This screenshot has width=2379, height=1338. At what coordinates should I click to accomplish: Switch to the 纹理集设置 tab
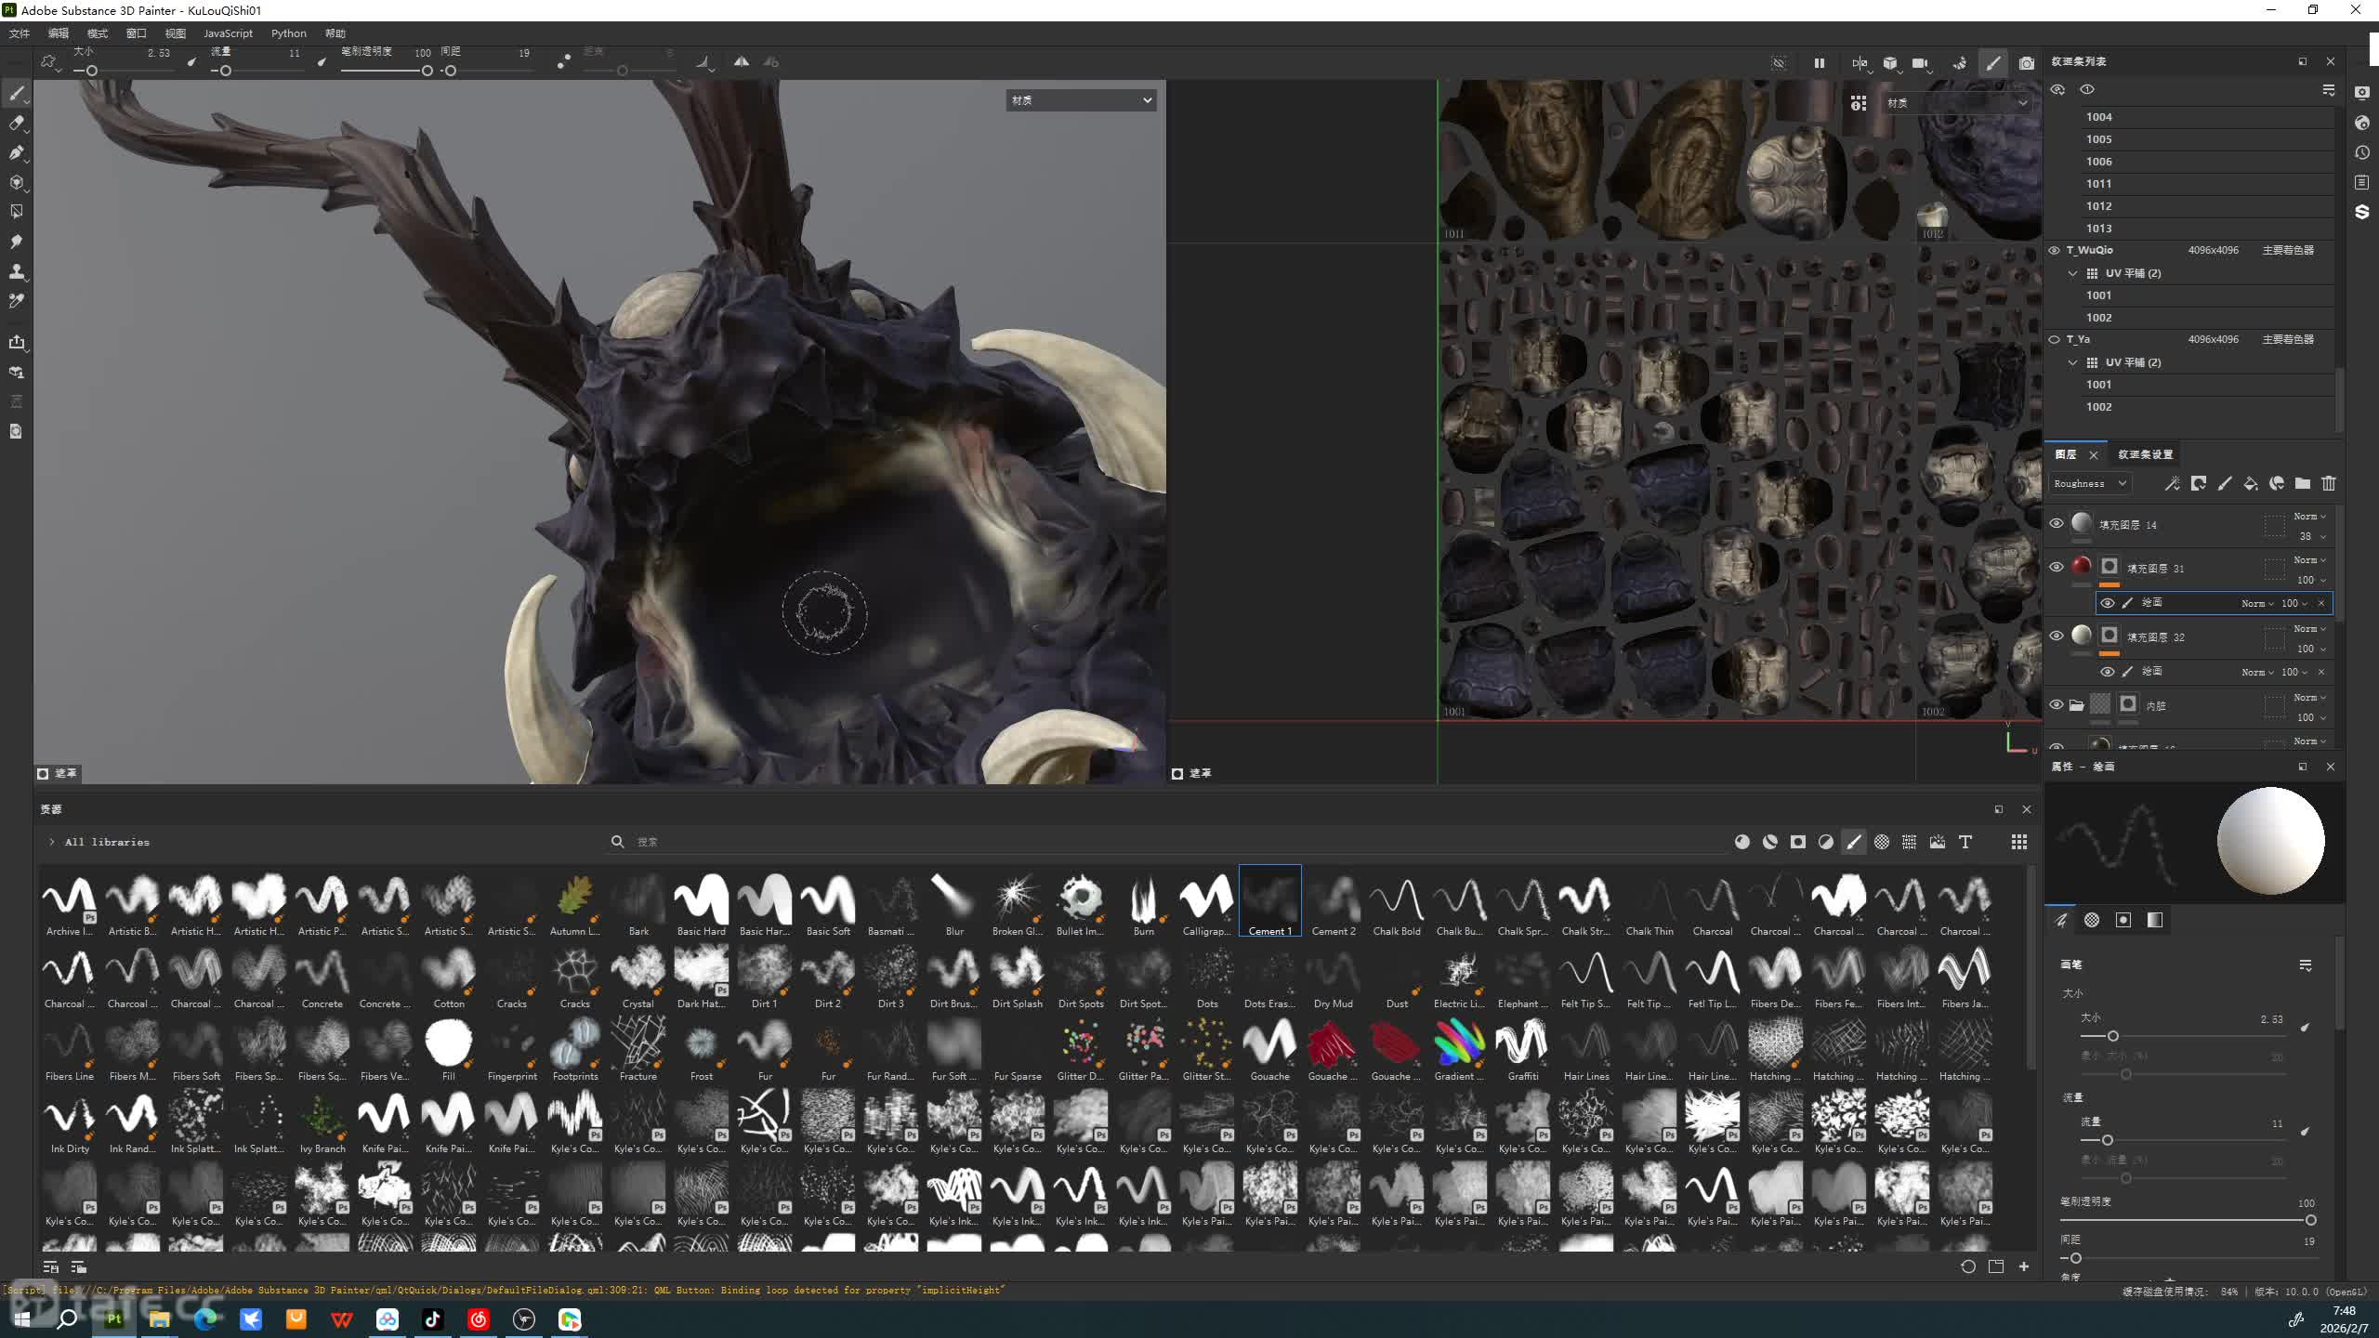tap(2145, 454)
